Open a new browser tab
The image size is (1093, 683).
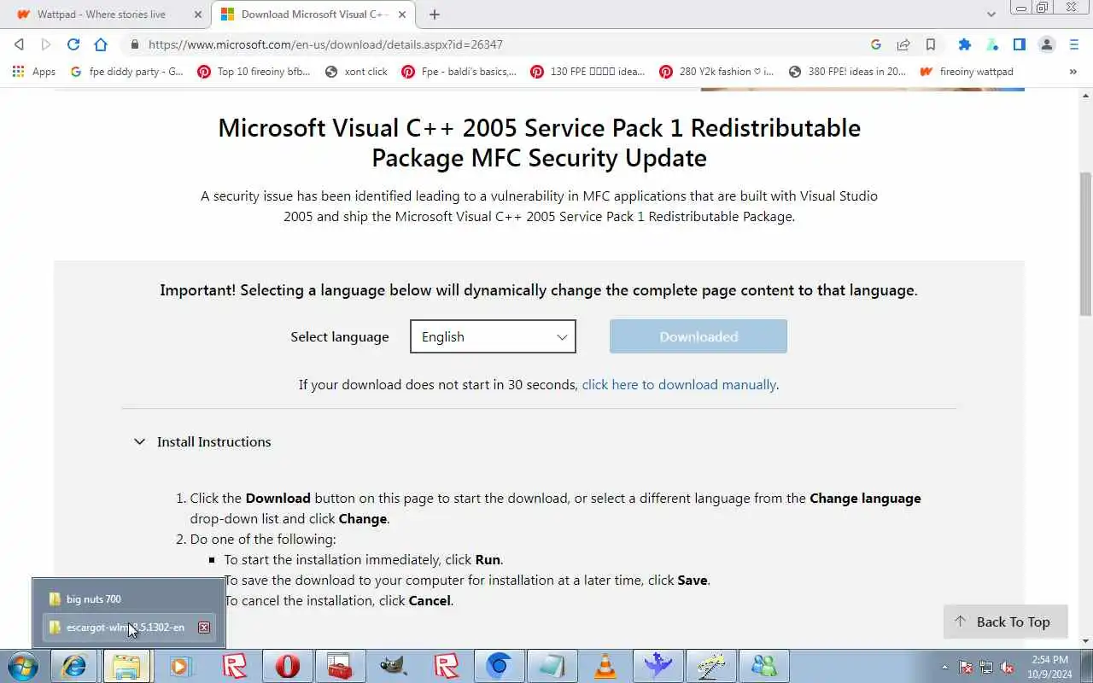435,15
